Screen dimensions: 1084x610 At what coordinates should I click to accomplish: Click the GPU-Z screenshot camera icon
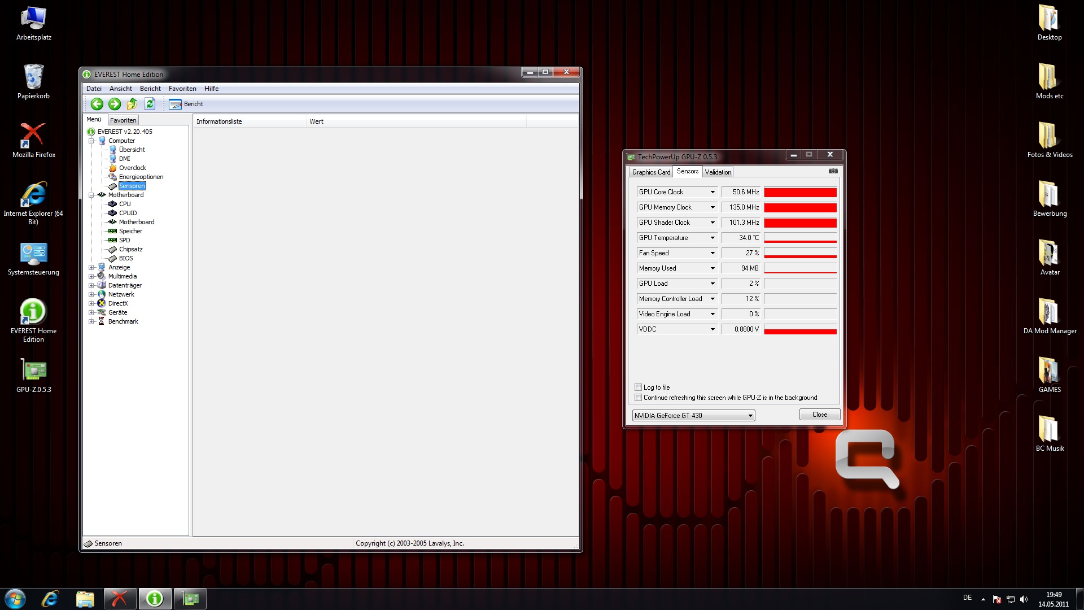coord(833,171)
